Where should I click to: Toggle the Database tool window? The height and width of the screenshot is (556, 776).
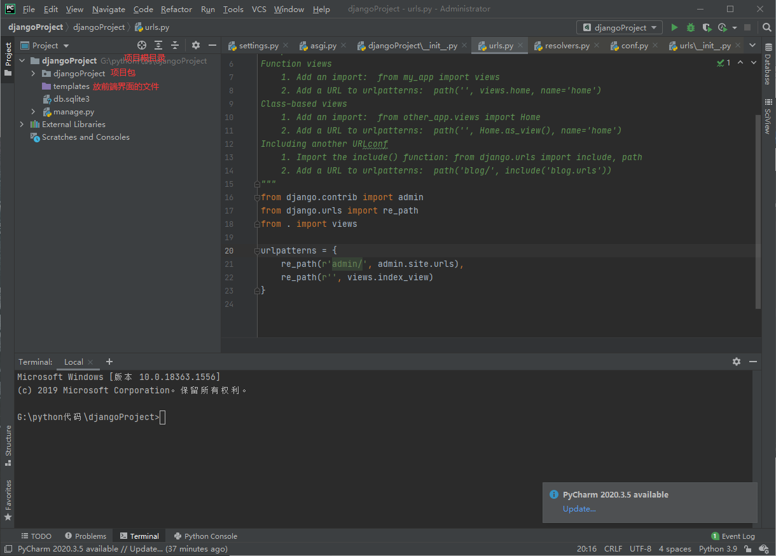768,69
